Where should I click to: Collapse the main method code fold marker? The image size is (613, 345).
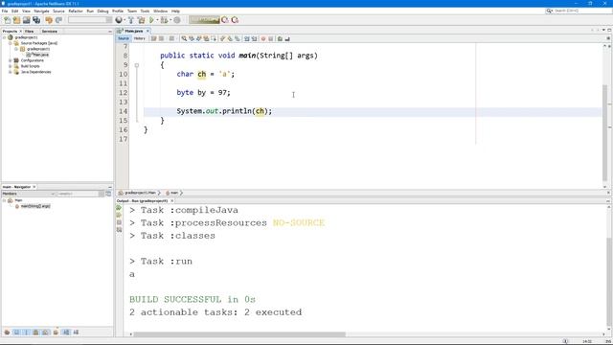point(137,65)
